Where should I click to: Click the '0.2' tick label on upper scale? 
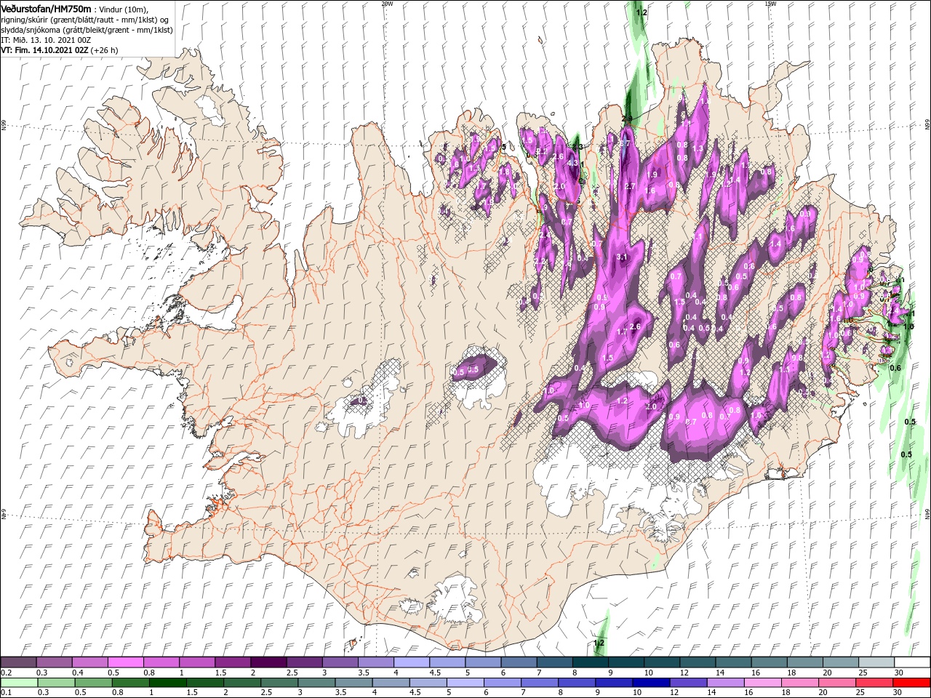click(x=6, y=673)
